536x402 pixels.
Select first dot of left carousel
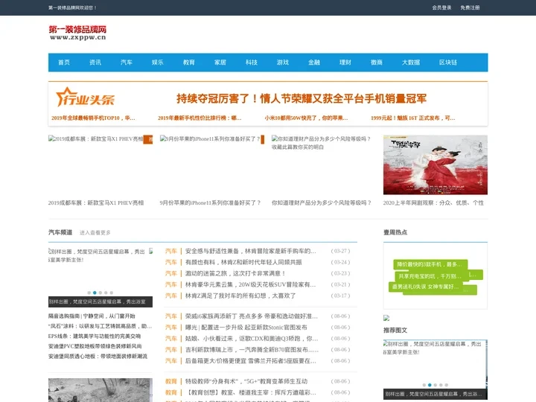pos(89,293)
